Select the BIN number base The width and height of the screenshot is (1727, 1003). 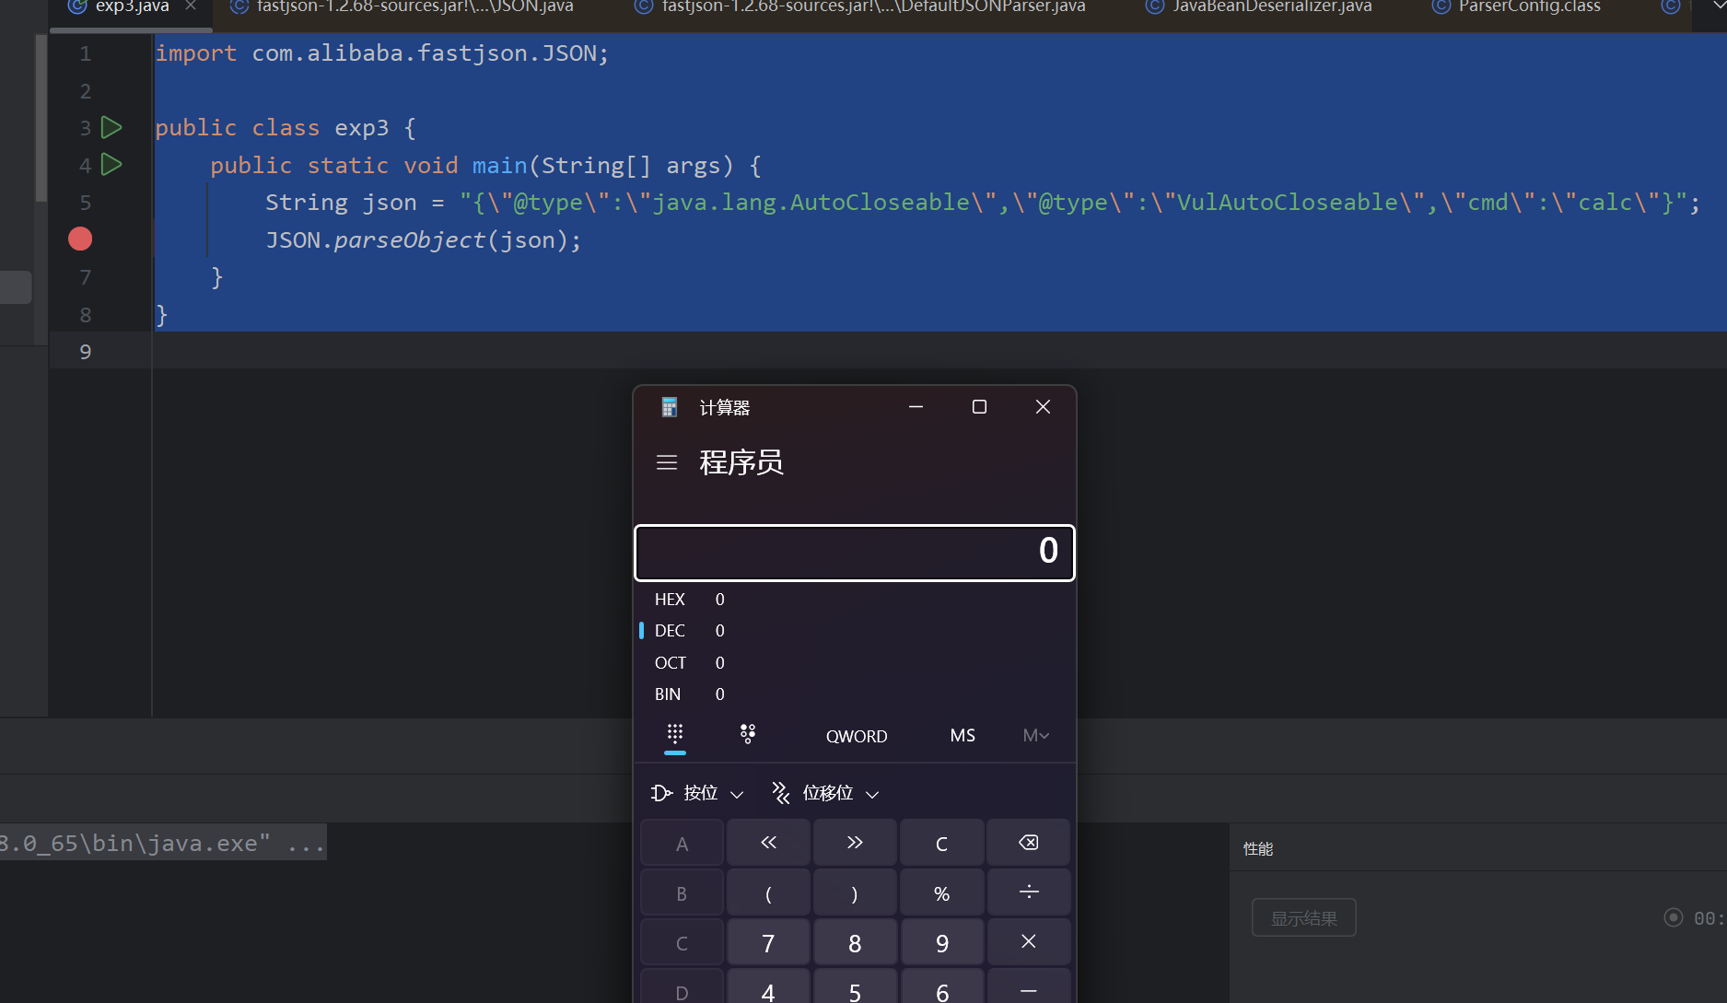tap(668, 694)
